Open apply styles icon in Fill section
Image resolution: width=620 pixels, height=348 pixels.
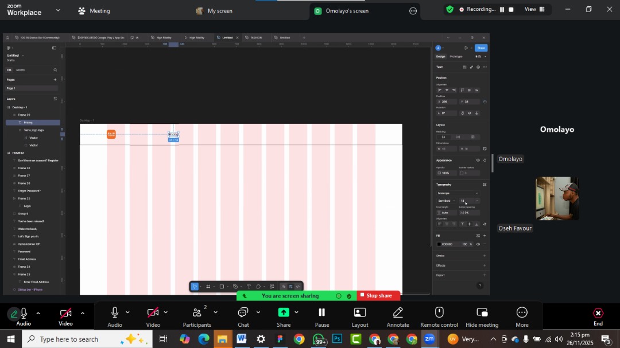[x=478, y=236]
